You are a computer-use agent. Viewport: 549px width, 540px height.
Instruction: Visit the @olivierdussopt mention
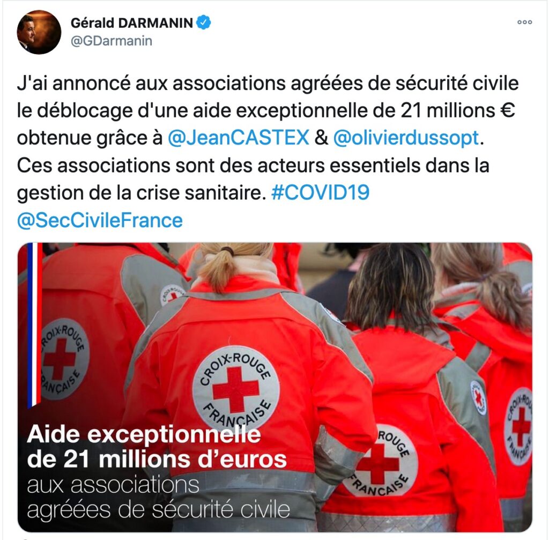pyautogui.click(x=406, y=137)
